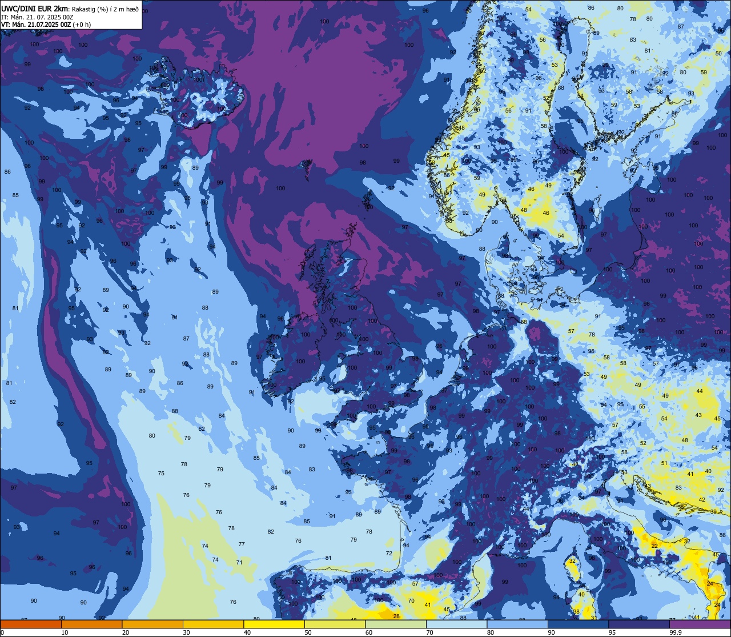Viewport: 731px width, 637px height.
Task: Click the "Rakastig (%) í 2 m hæð" label
Action: pos(105,9)
